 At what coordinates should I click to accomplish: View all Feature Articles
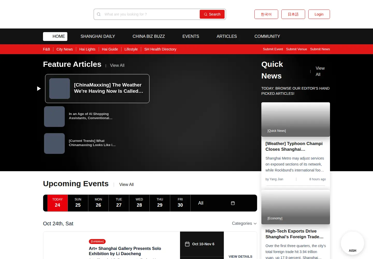tap(117, 66)
